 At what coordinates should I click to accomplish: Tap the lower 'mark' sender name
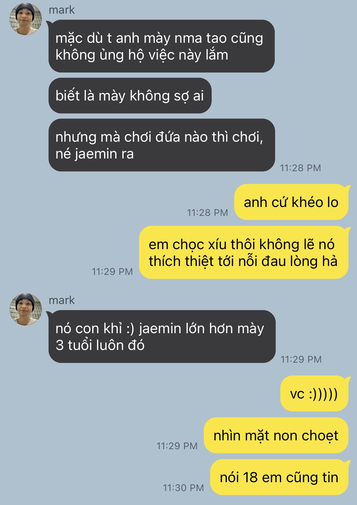click(62, 300)
